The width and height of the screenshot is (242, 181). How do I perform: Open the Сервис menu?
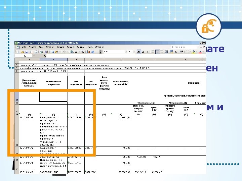coord(70,47)
